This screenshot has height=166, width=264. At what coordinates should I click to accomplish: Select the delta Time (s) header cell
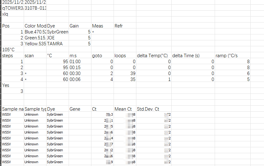(x=193, y=56)
